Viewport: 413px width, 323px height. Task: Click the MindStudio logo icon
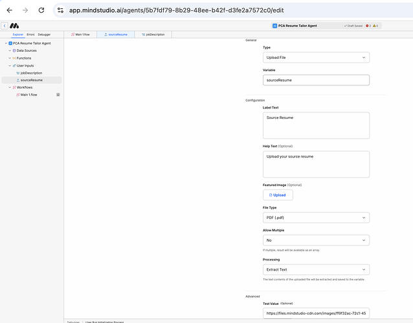coord(14,25)
